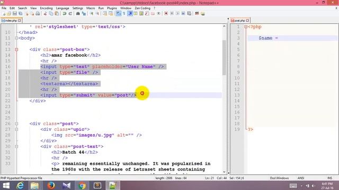Toggle file monitoring eye icon

tap(158, 14)
